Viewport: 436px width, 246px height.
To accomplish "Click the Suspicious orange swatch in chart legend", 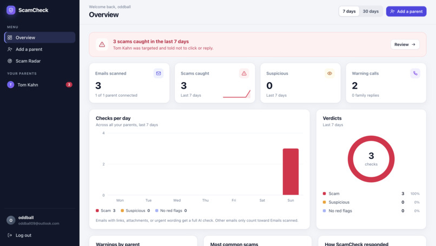I will click(x=122, y=211).
